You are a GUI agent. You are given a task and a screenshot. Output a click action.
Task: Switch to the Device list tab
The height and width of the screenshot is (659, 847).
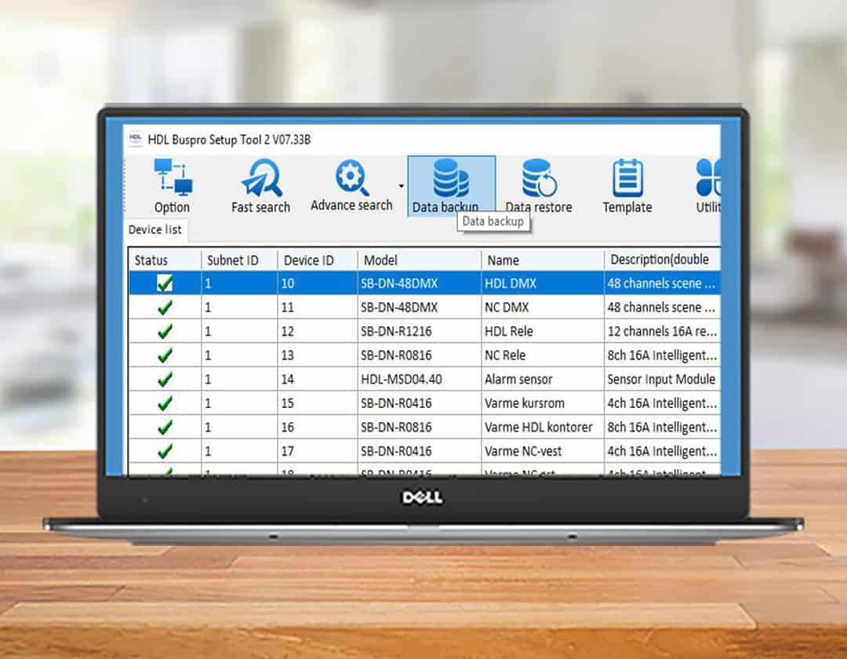(155, 230)
